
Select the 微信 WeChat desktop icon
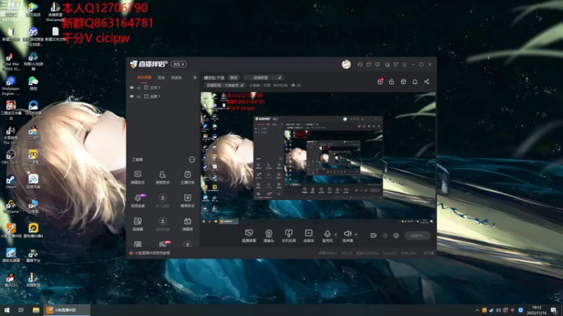pyautogui.click(x=33, y=84)
